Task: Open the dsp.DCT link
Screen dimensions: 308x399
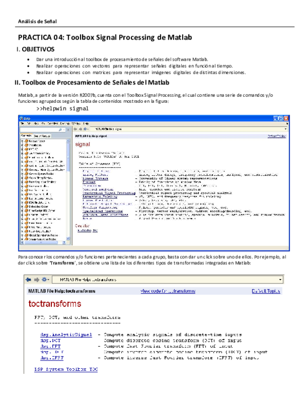Action: tap(50, 340)
